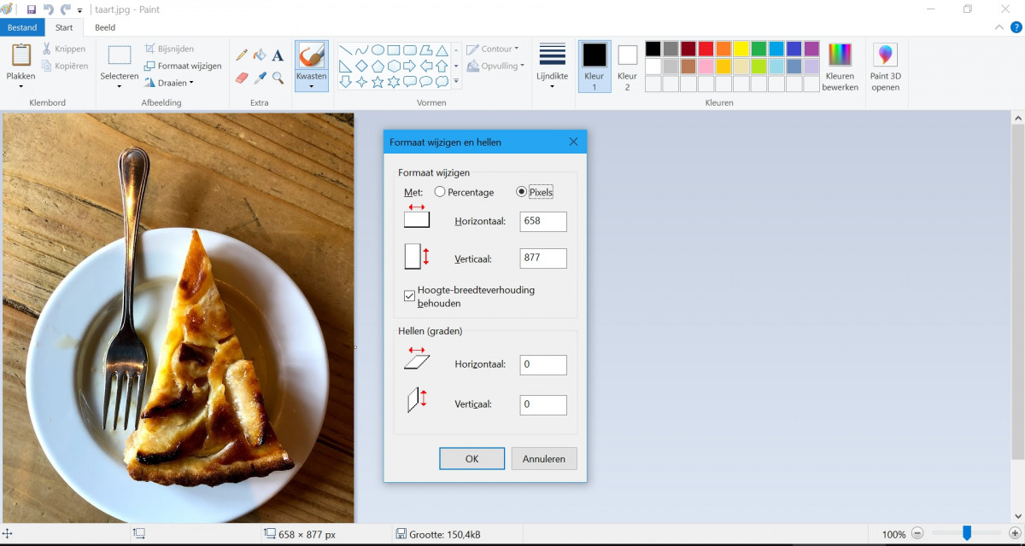Select the Fill with color bucket tool
This screenshot has height=546, width=1025.
coord(260,55)
